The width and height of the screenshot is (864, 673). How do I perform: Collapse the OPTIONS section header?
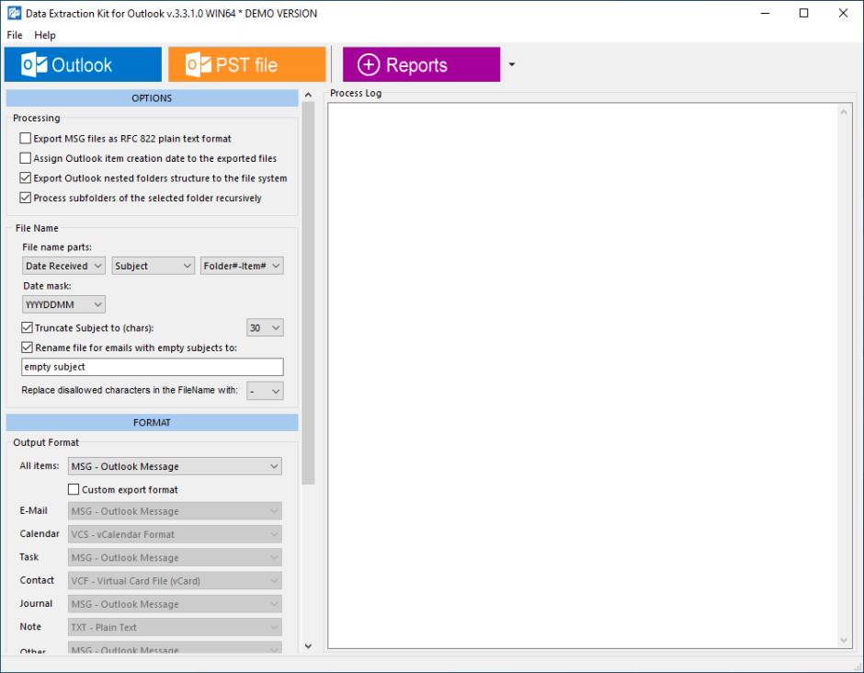click(152, 98)
